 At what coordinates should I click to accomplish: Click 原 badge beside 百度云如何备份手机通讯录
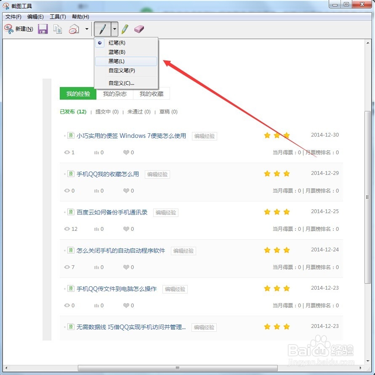[71, 212]
